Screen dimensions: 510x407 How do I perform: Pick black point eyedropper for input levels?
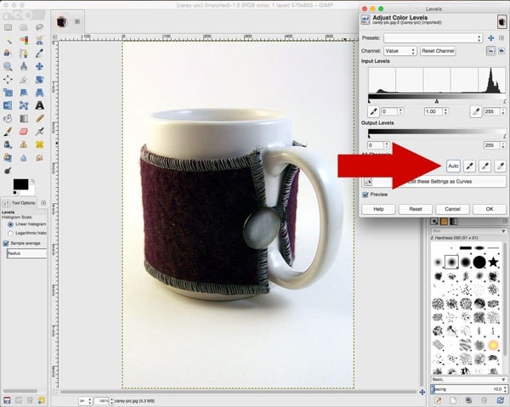pyautogui.click(x=373, y=112)
